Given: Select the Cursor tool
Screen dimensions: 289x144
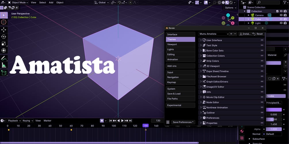Looking at the screenshot, I should (4, 22).
